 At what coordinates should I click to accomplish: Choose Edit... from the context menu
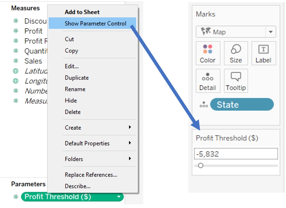(x=72, y=66)
